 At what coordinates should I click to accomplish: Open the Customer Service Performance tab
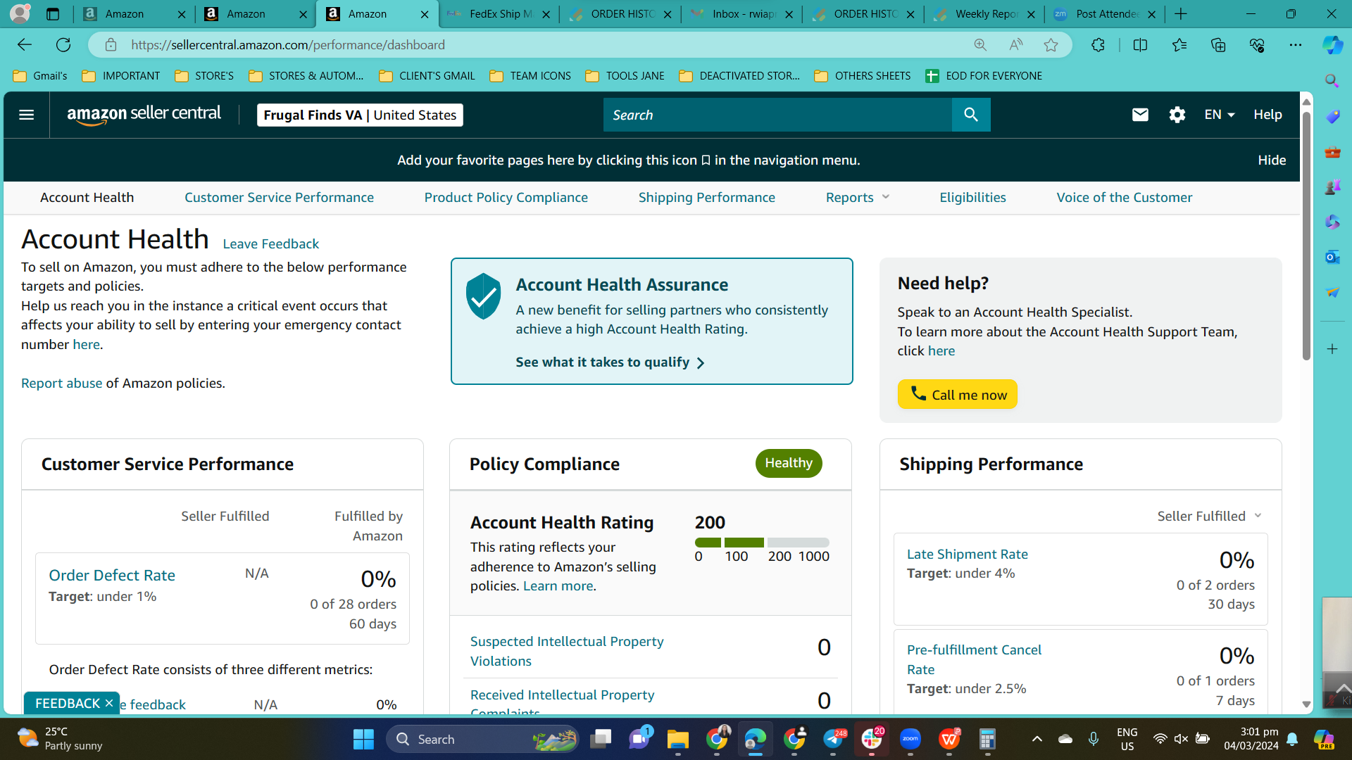pos(279,198)
